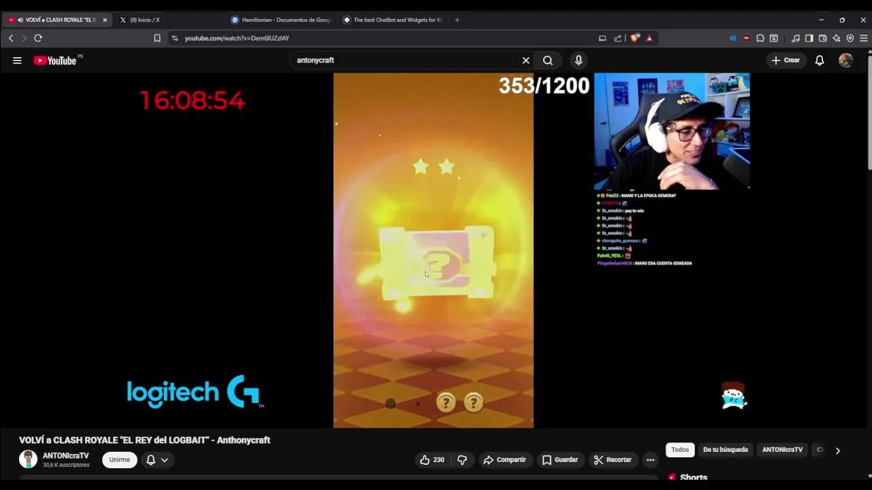Bookmark this page using the bookmark icon

coord(157,38)
